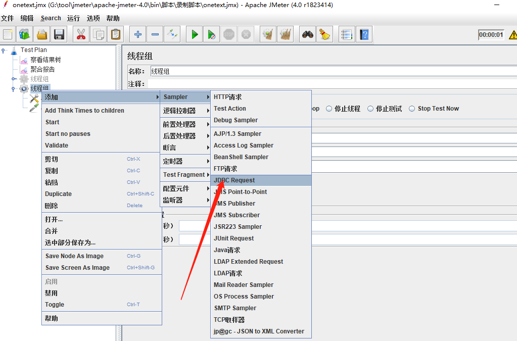517x341 pixels.
Task: Collapse the Test Plan tree handle
Action: click(x=4, y=51)
